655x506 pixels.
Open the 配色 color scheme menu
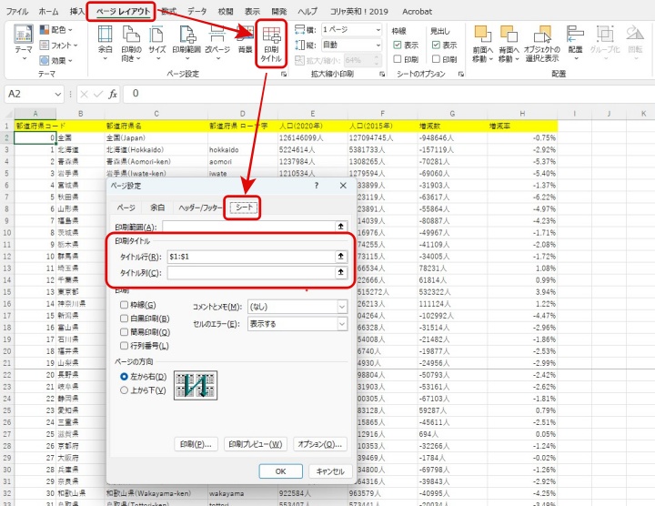(x=56, y=30)
